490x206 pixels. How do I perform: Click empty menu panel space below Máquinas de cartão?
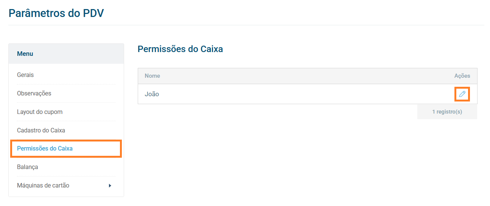point(66,194)
